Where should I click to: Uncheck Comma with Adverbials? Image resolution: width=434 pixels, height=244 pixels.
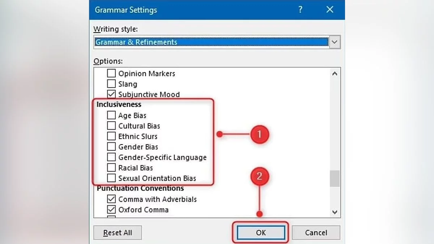(x=111, y=199)
